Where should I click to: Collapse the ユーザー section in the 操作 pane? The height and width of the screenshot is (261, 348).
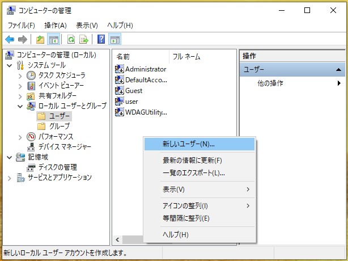[338, 70]
